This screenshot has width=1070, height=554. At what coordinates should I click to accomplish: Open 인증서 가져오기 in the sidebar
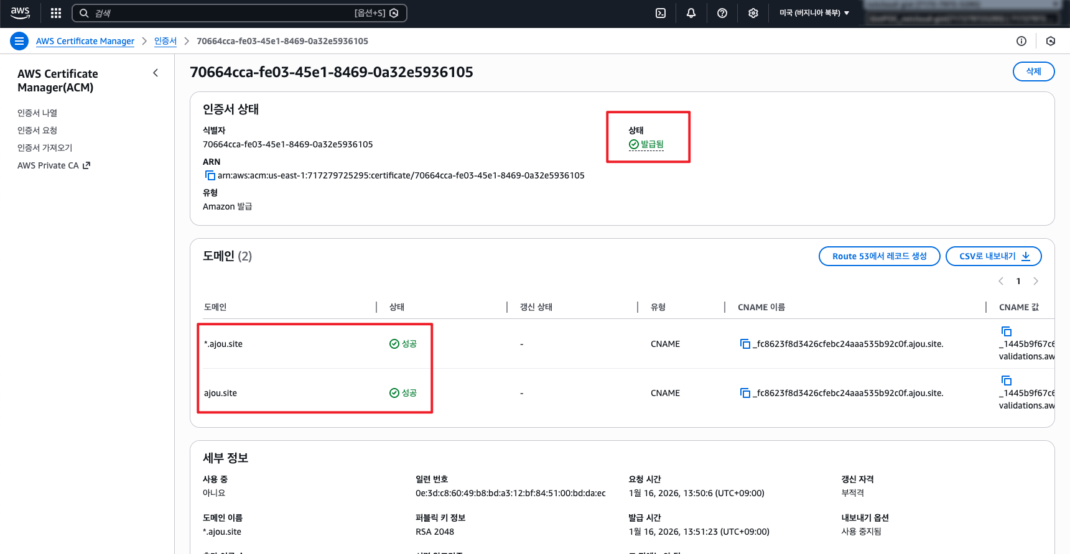[45, 147]
